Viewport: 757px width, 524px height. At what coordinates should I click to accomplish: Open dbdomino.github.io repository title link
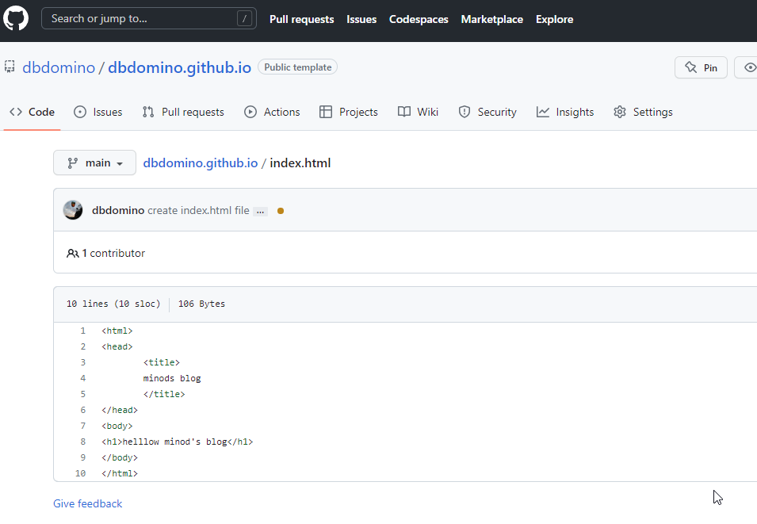(180, 67)
